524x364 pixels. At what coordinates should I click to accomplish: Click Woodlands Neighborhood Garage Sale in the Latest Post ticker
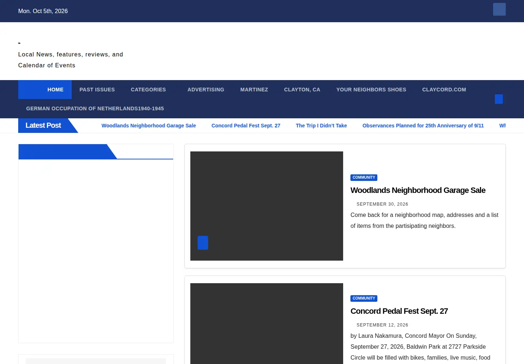coord(148,126)
